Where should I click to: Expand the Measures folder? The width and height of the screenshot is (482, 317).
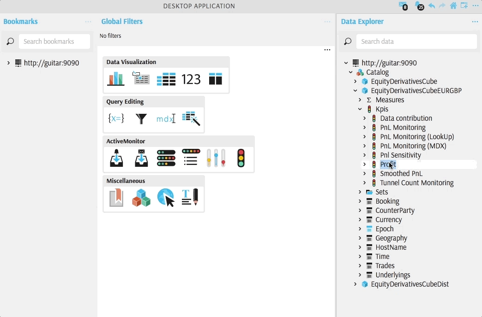[x=360, y=100]
